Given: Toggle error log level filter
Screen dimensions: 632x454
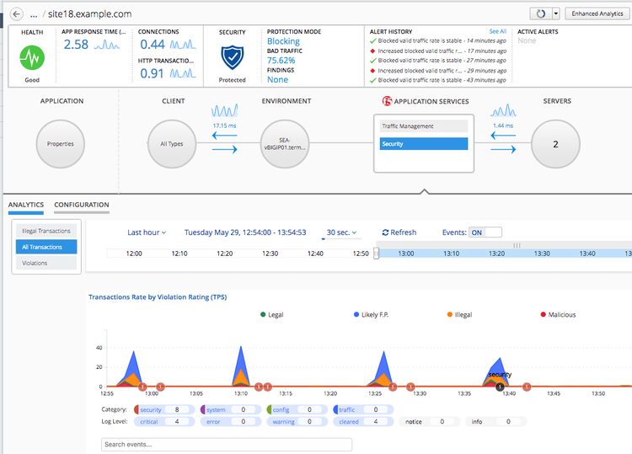Looking at the screenshot, I should pos(231,422).
